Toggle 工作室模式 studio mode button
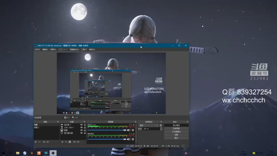277x156 pixels. coord(176,132)
